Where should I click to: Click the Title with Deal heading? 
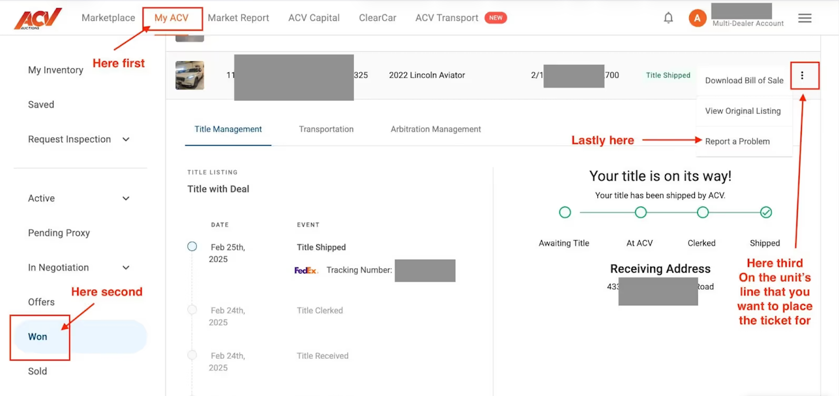[x=218, y=189]
